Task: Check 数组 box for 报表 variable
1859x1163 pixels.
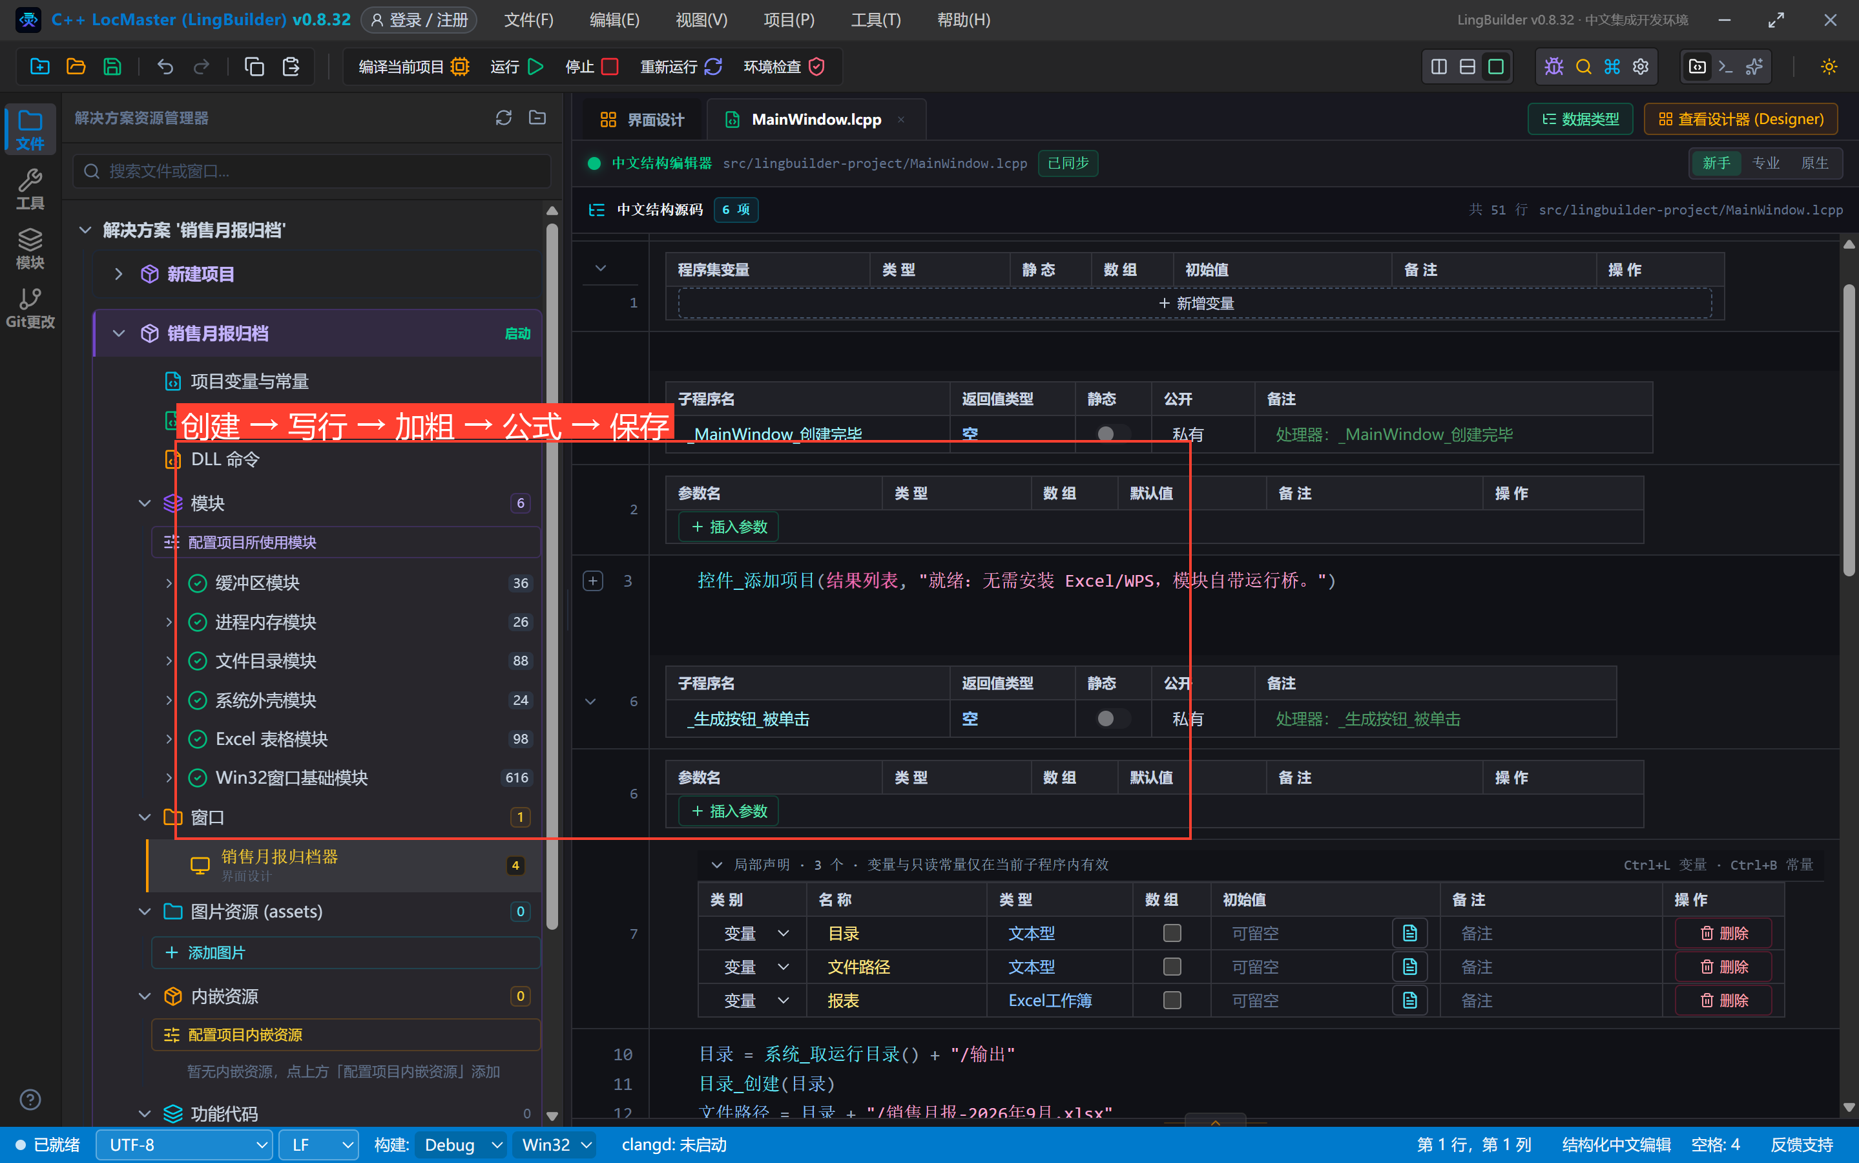Action: [1172, 1000]
